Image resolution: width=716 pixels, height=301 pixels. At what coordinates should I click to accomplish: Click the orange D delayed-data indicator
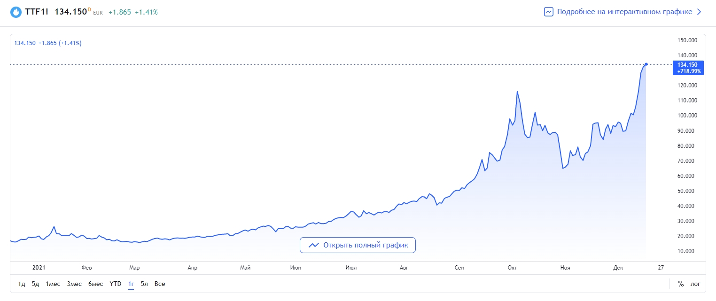tap(89, 9)
